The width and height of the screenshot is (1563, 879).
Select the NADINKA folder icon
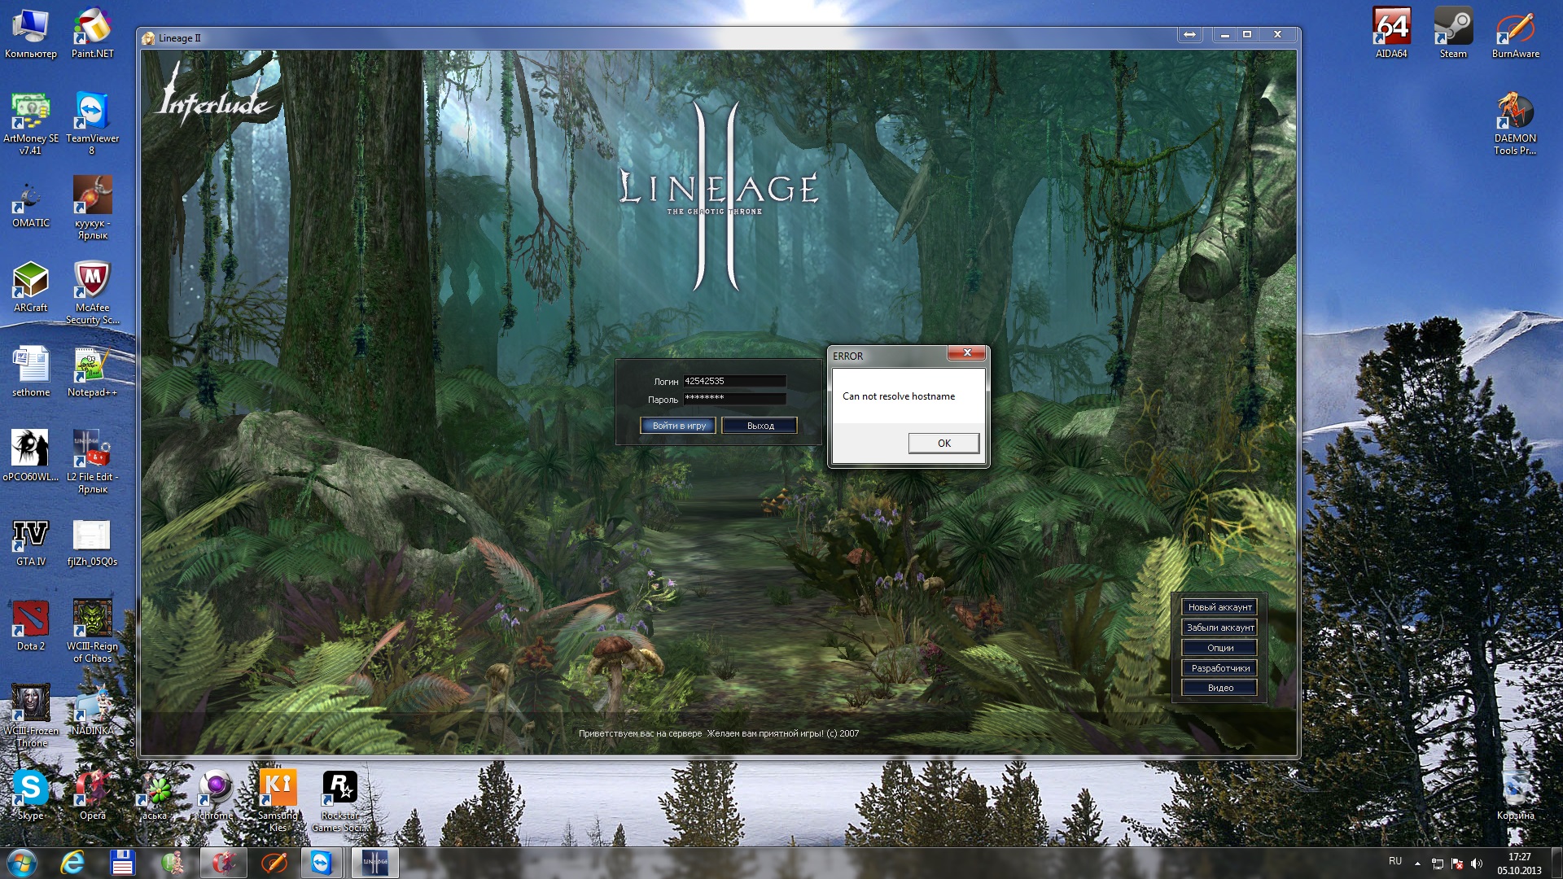pyautogui.click(x=93, y=711)
